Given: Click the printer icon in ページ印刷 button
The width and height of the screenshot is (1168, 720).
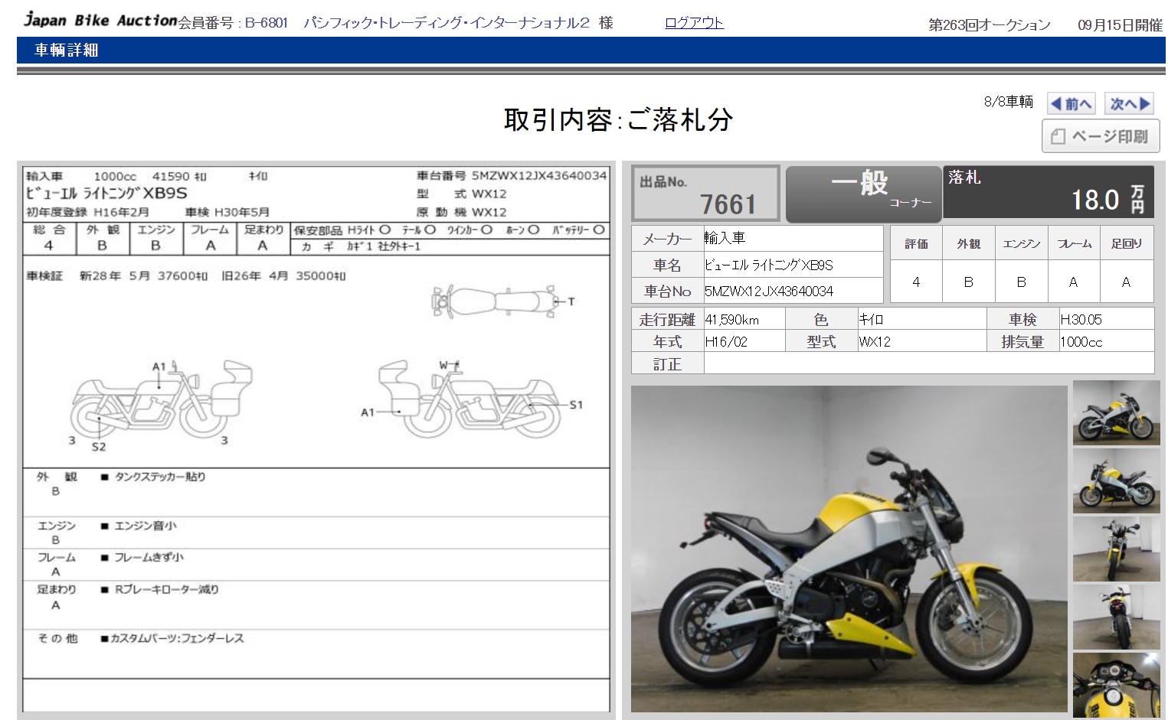Looking at the screenshot, I should click(x=1058, y=137).
